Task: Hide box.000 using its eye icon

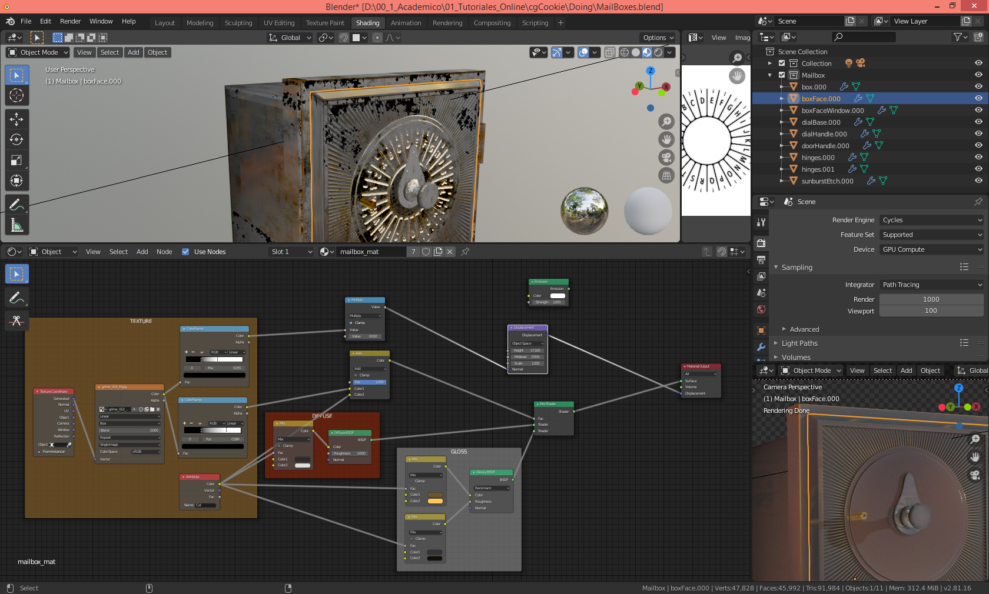Action: tap(978, 87)
